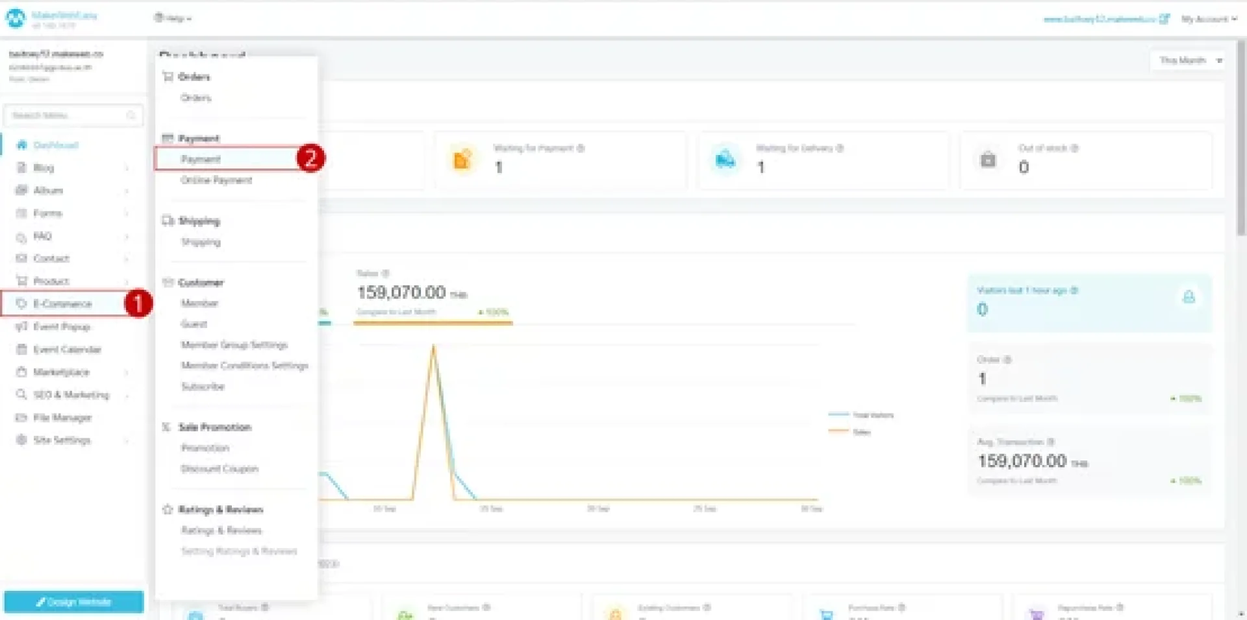Select E-Commerce in the sidebar
Screen dimensions: 1247x620
(62, 304)
